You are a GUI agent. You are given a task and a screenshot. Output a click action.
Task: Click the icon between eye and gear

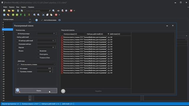pos(62,11)
